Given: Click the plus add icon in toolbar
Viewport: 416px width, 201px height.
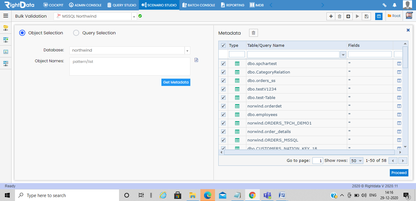Looking at the screenshot, I should [331, 16].
